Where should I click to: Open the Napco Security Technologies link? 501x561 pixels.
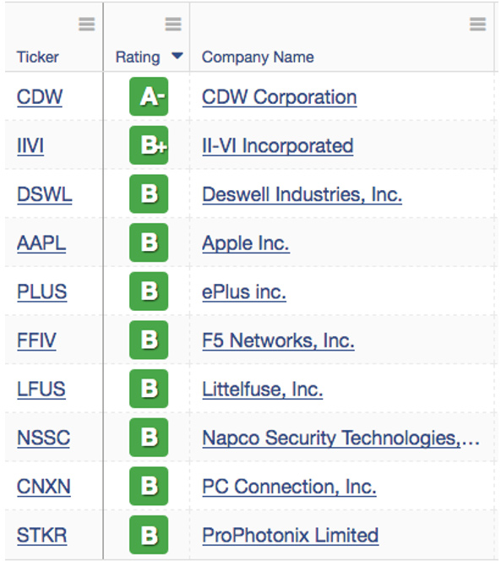click(341, 438)
